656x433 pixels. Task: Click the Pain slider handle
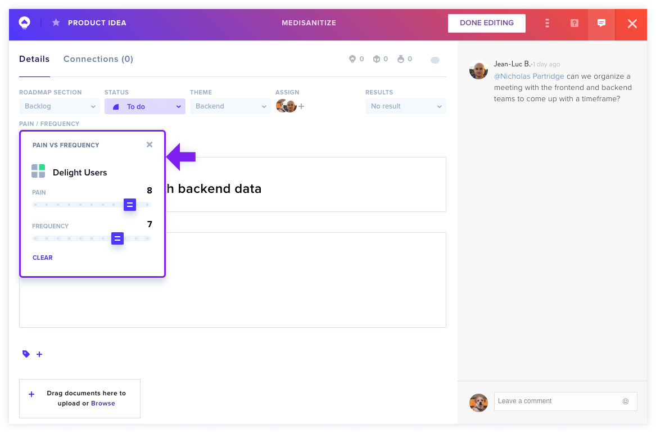(x=130, y=205)
